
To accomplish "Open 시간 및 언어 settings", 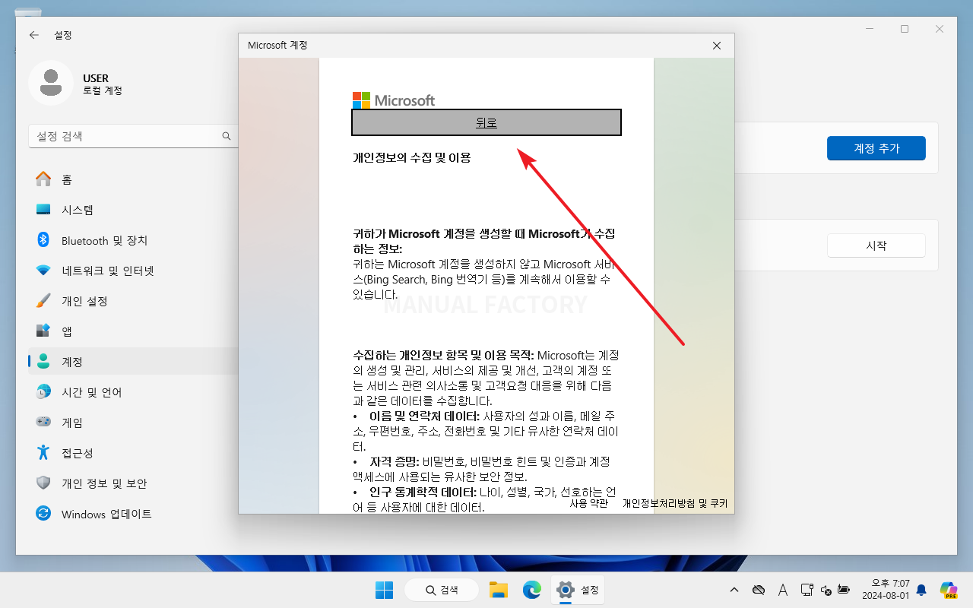I will click(x=133, y=392).
